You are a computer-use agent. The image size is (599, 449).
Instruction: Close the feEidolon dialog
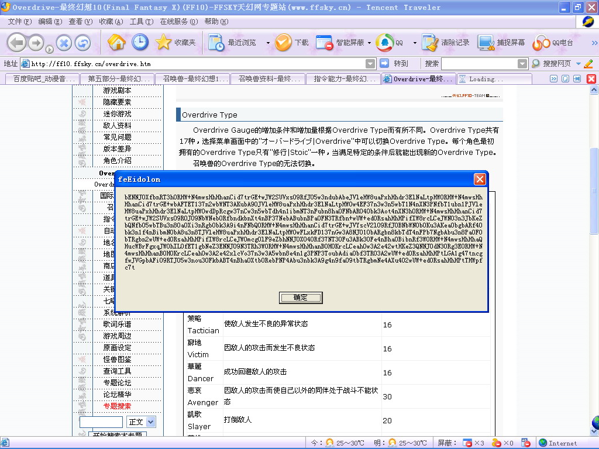coord(480,179)
